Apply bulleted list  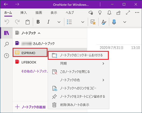[69, 22]
